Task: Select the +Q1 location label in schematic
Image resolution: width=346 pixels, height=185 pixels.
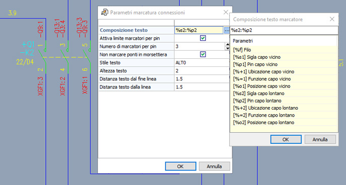Action: 28,45
